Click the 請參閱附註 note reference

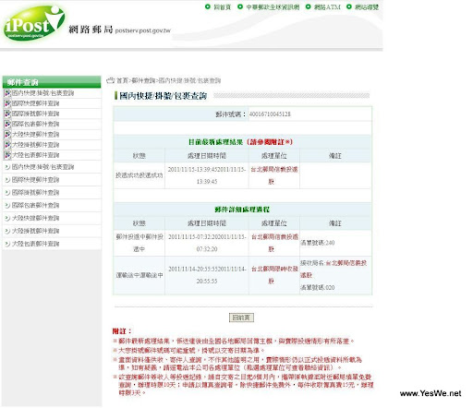point(270,142)
